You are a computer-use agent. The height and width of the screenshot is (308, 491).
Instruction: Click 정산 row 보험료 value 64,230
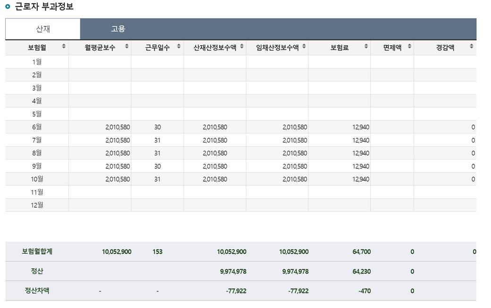pyautogui.click(x=361, y=272)
